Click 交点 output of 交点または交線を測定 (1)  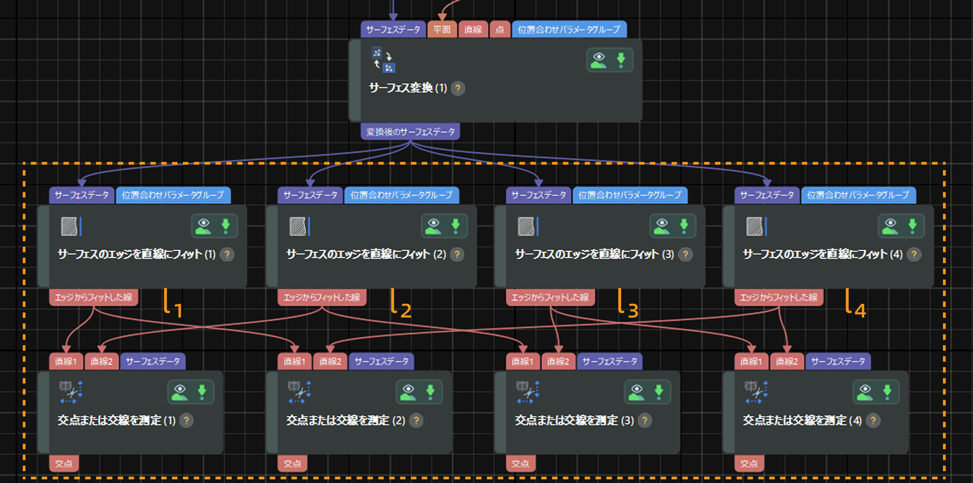click(x=64, y=463)
